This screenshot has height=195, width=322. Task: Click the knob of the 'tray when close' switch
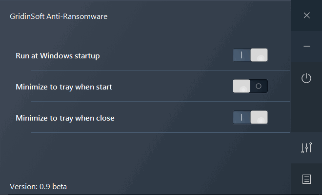coord(259,117)
